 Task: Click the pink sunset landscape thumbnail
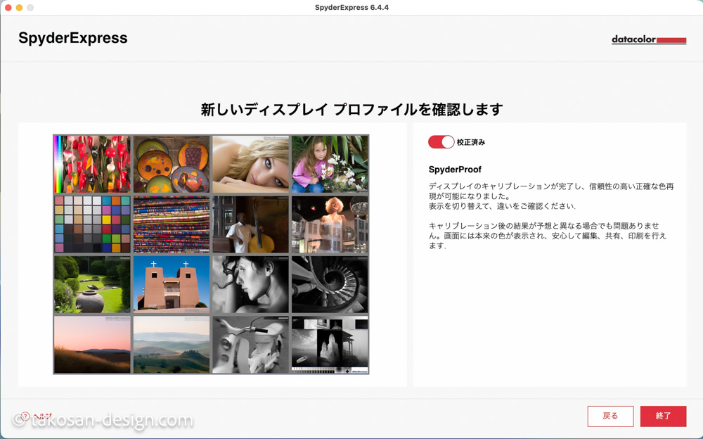tap(93, 344)
